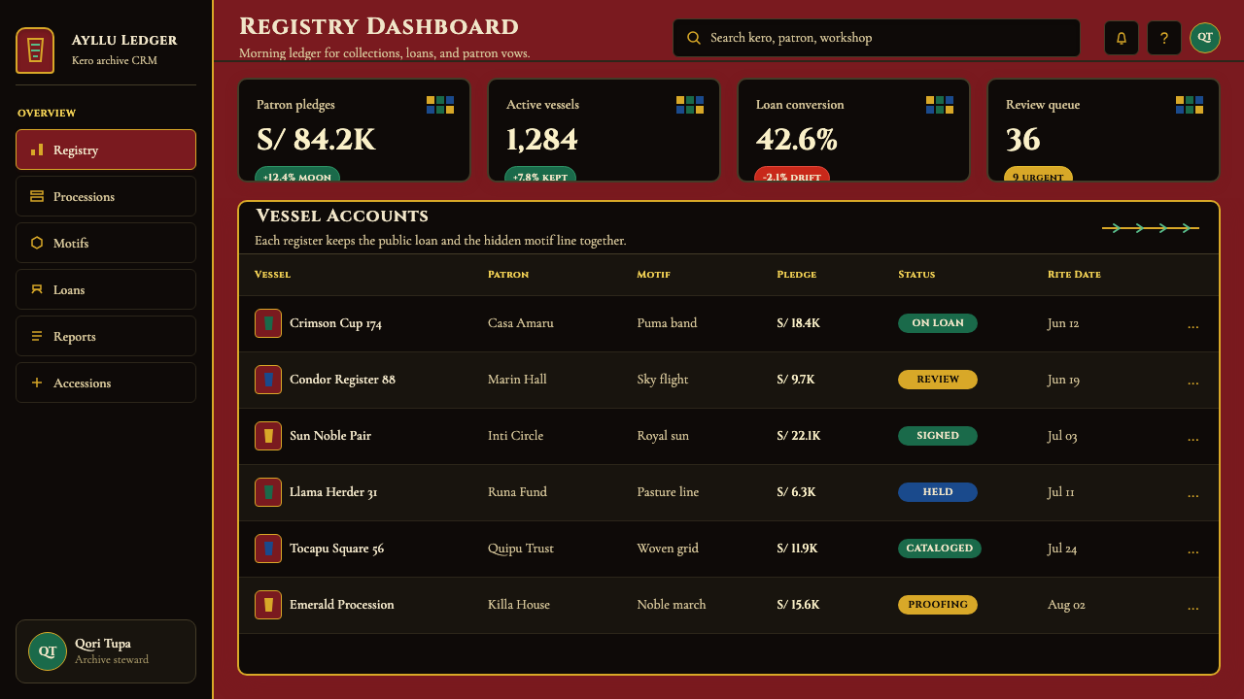
Task: Click the Emerald Procession vessel icon
Action: click(x=268, y=605)
